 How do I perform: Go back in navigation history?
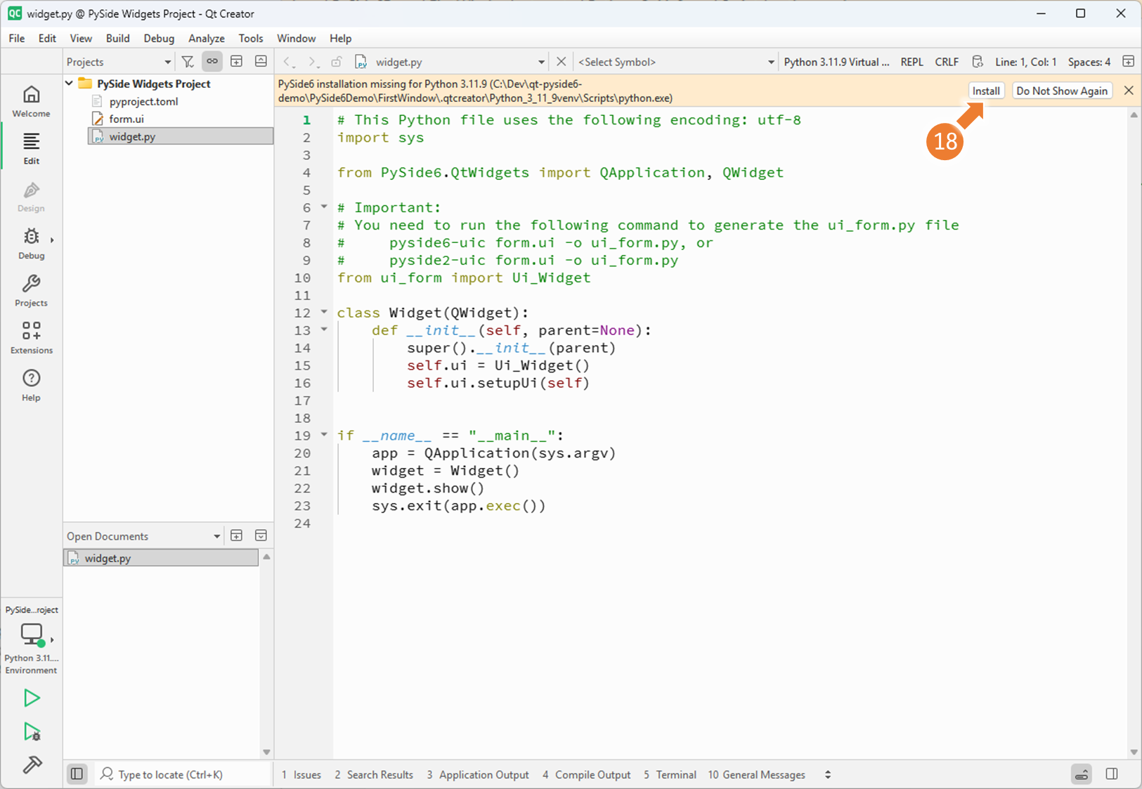289,62
